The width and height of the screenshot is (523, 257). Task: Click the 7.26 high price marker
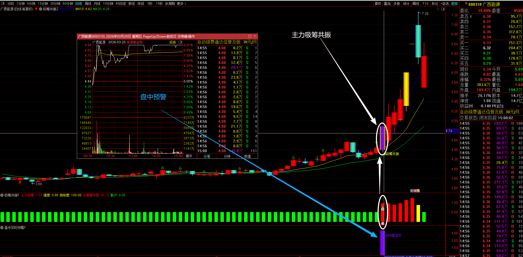(425, 14)
